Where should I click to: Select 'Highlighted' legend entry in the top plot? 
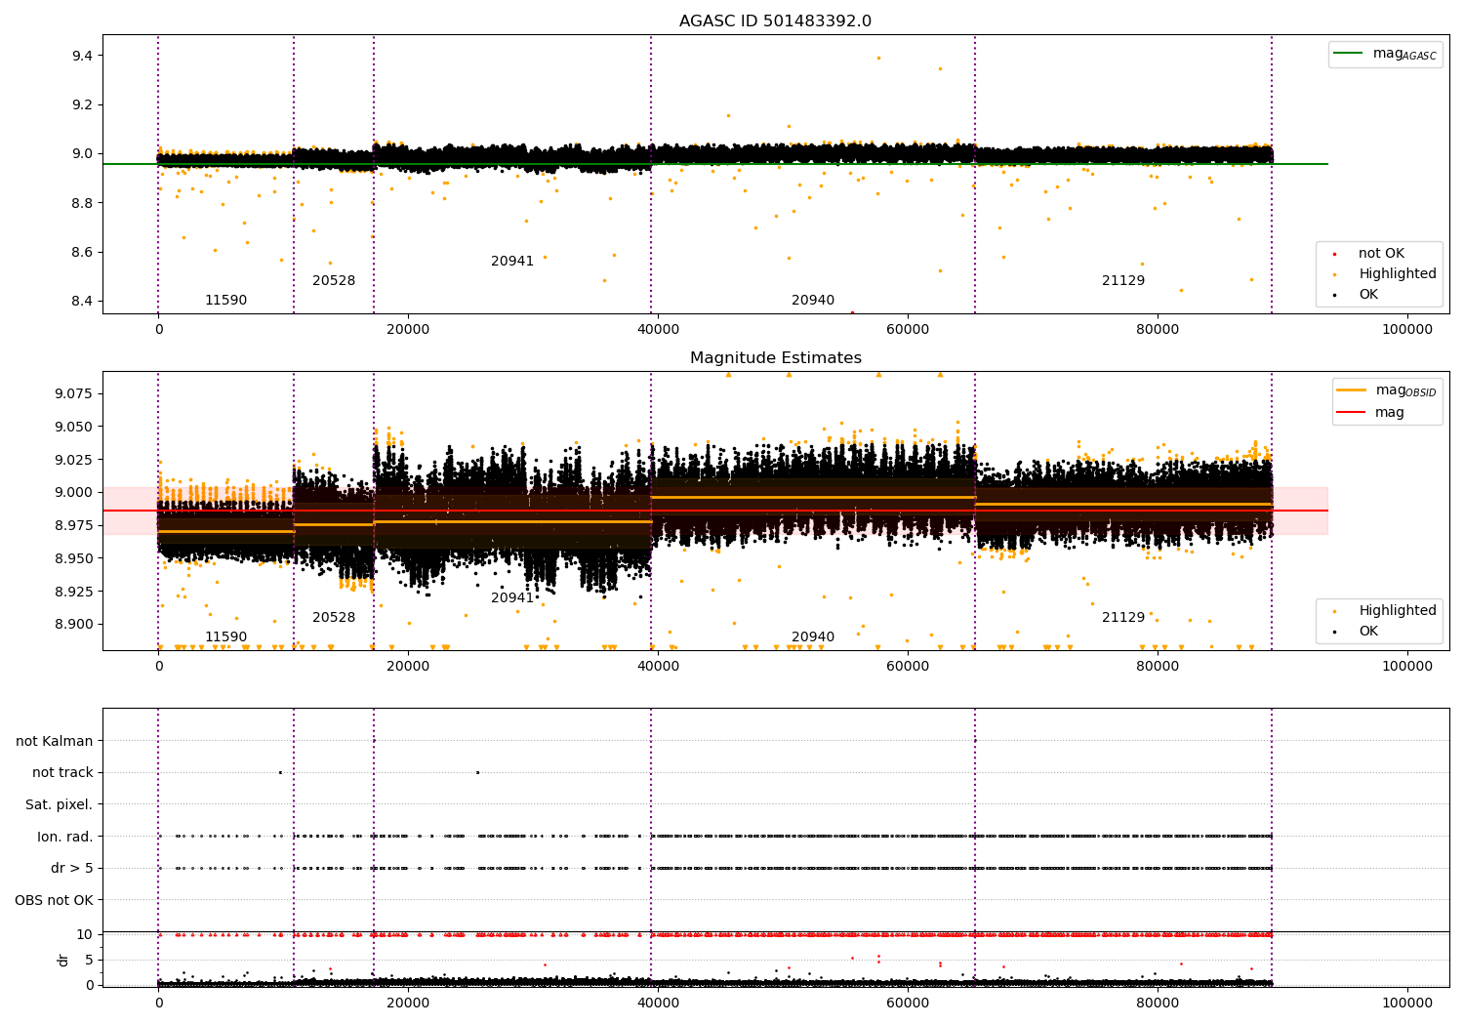pyautogui.click(x=1398, y=274)
